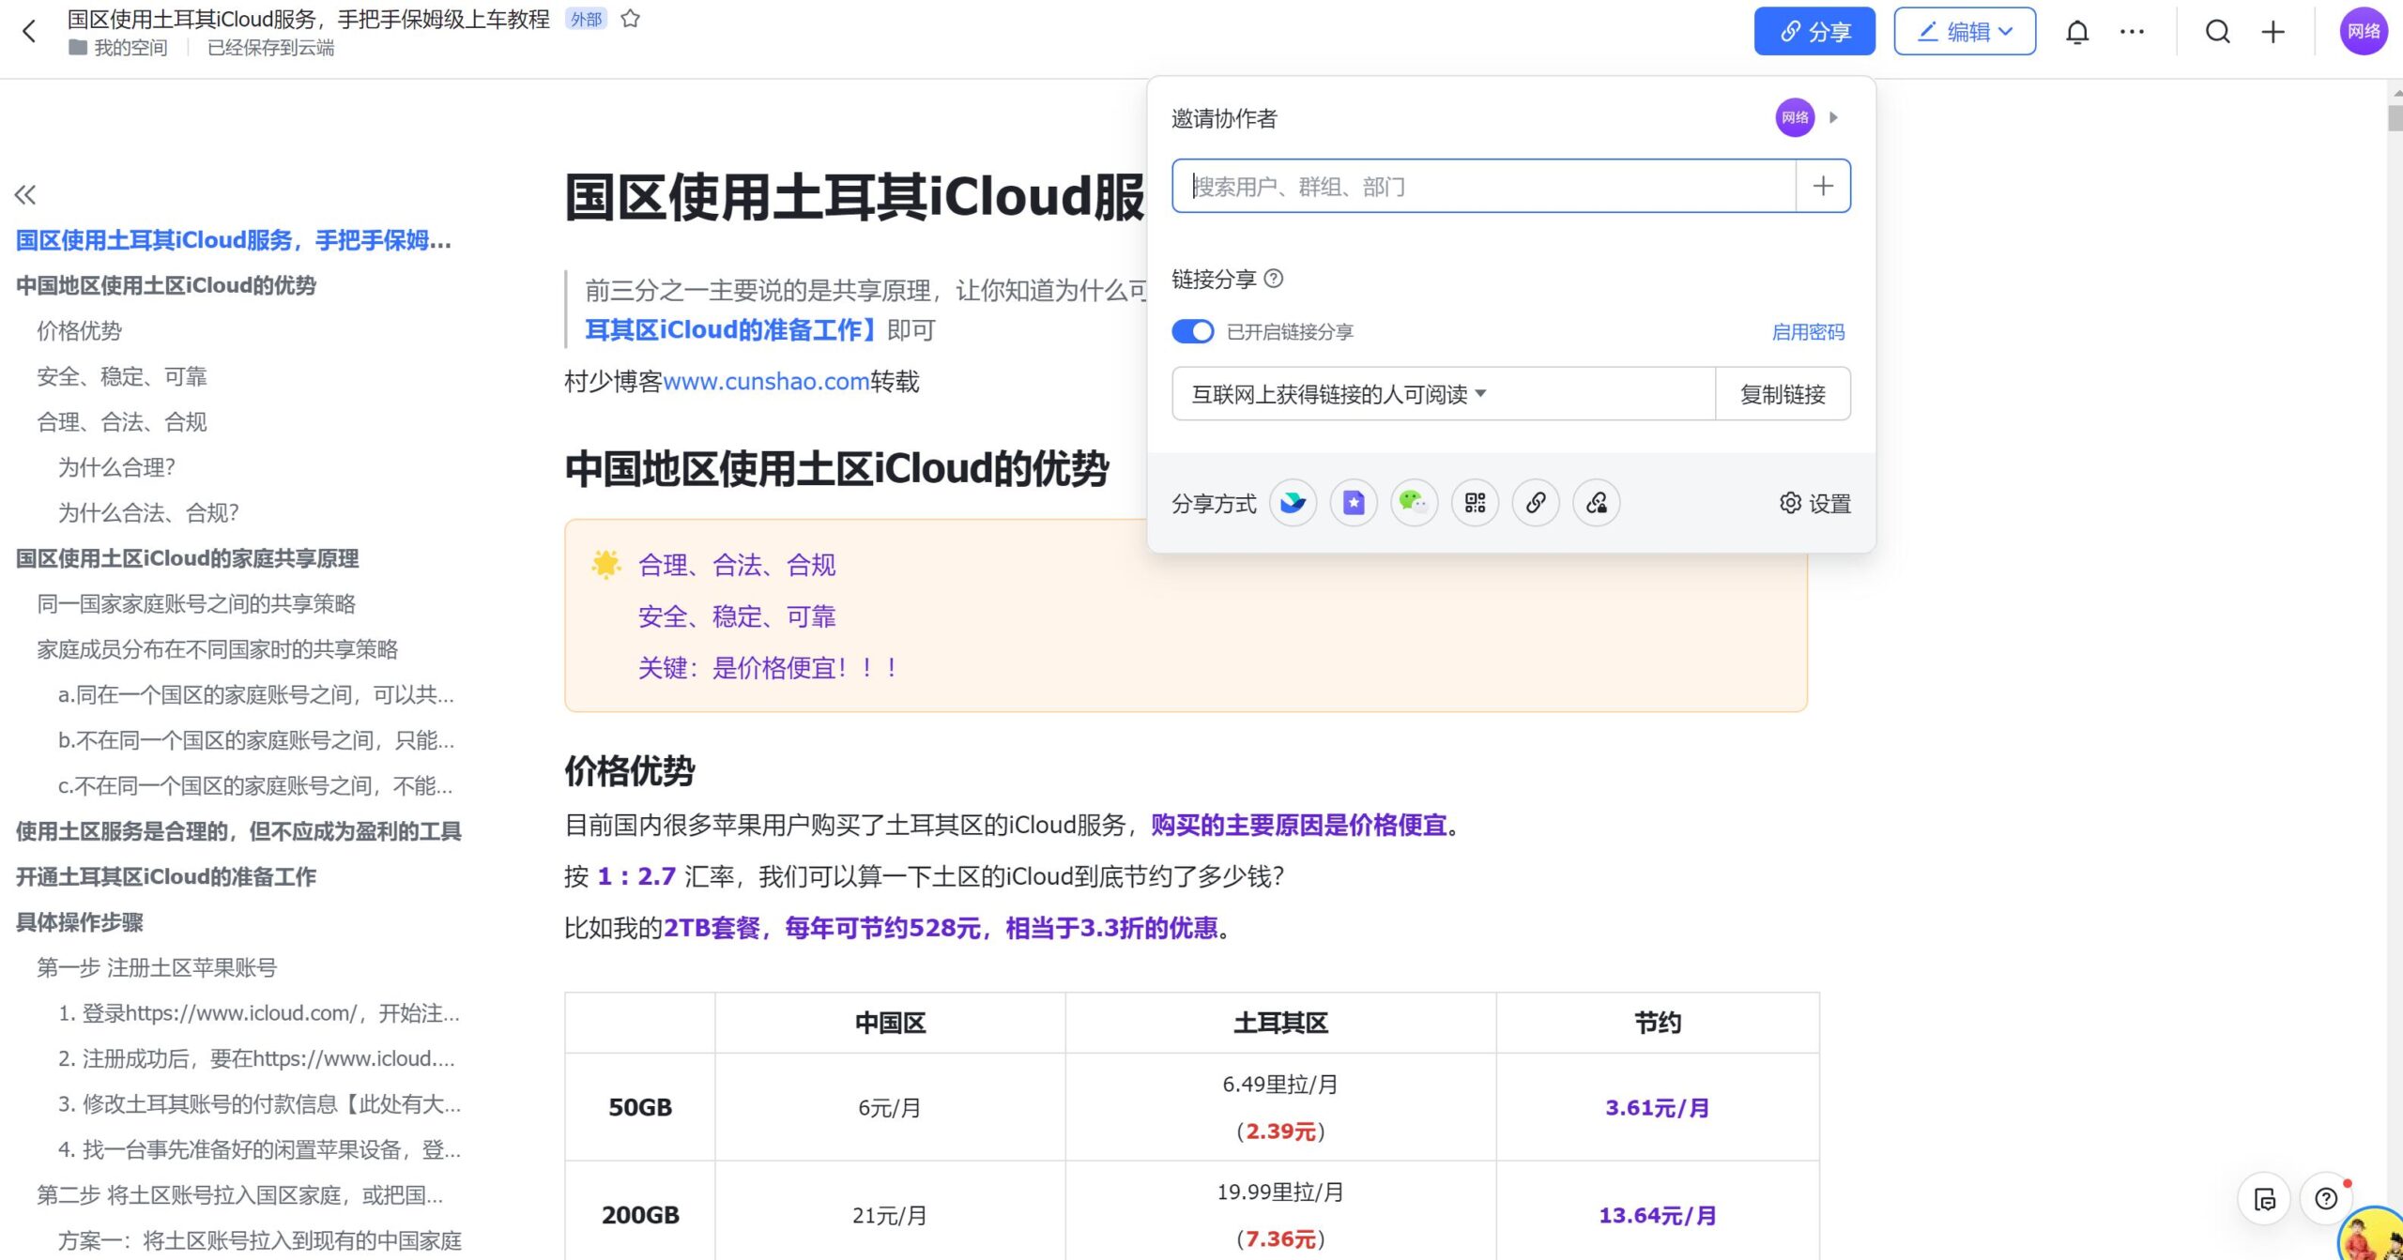Open the more options ellipsis menu
The image size is (2403, 1260).
coord(2132,32)
